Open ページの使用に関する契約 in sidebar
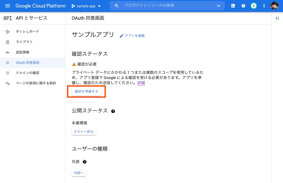The image size is (283, 183). (x=36, y=83)
